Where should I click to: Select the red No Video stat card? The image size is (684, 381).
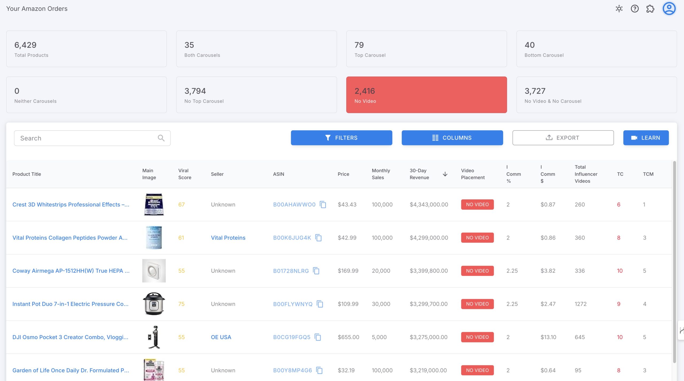426,95
